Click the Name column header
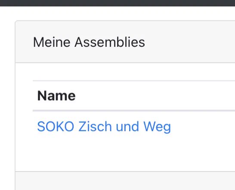The height and width of the screenshot is (190, 235). pos(56,96)
